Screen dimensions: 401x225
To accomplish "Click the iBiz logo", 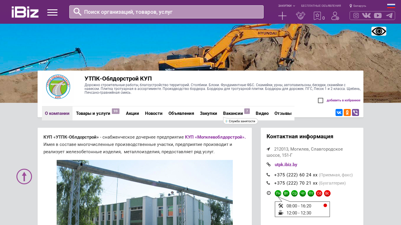I will coord(25,12).
